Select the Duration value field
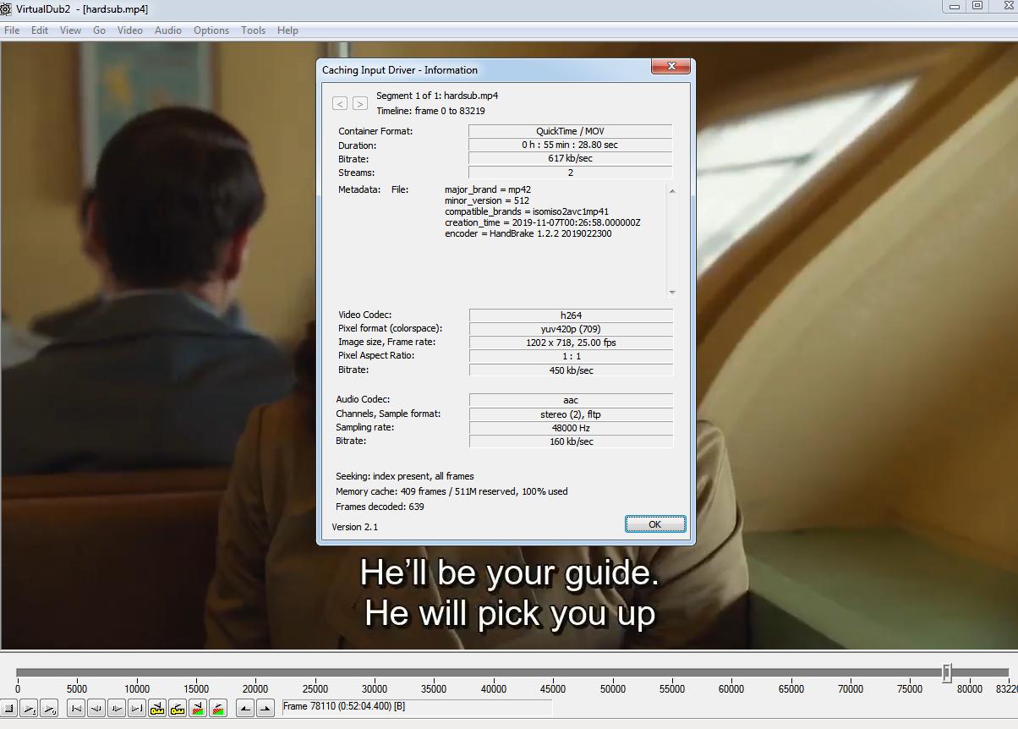The height and width of the screenshot is (729, 1018). (570, 145)
